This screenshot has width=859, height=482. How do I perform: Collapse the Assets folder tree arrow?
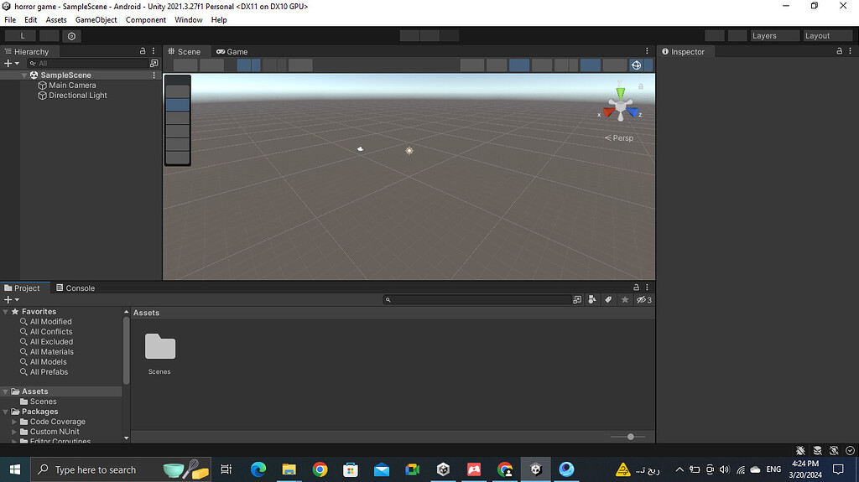pyautogui.click(x=6, y=391)
